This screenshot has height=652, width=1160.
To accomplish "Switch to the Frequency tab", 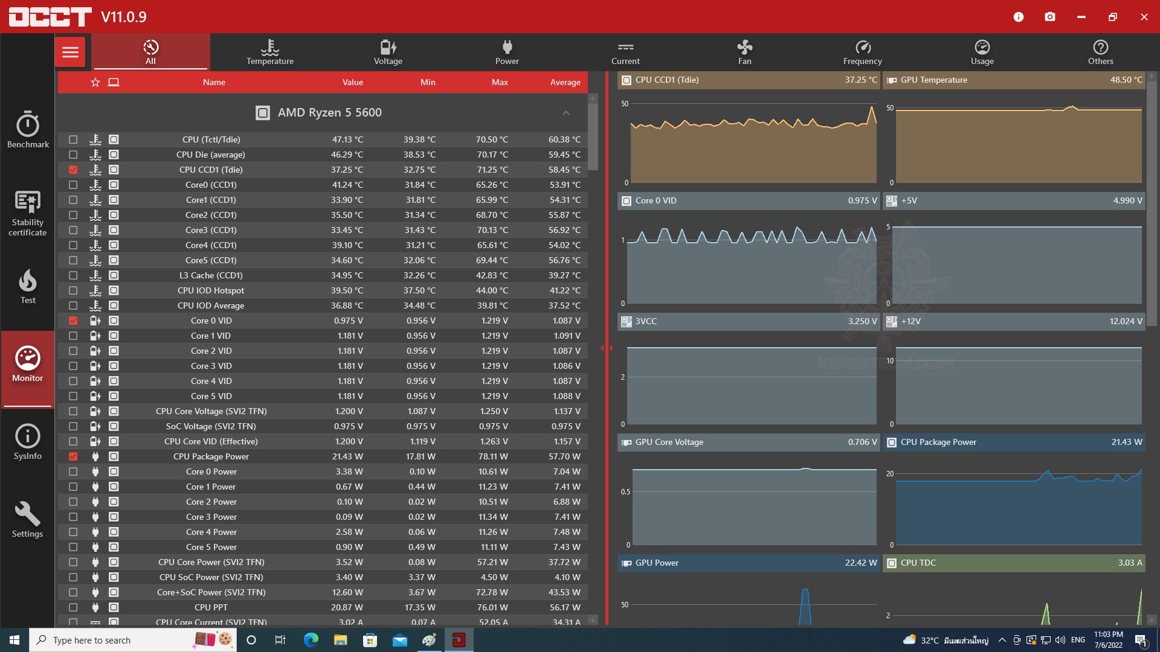I will 862,52.
